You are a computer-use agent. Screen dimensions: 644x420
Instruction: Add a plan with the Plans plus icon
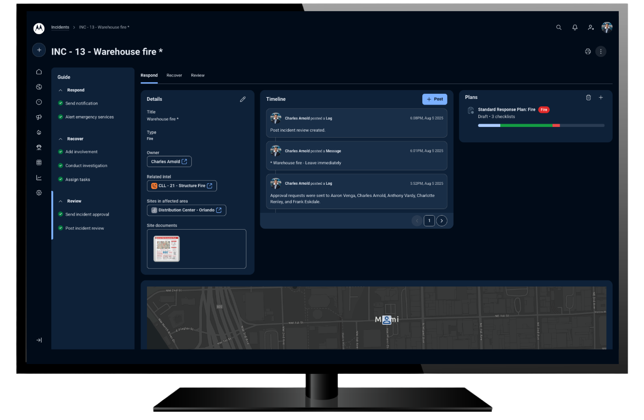pyautogui.click(x=601, y=98)
